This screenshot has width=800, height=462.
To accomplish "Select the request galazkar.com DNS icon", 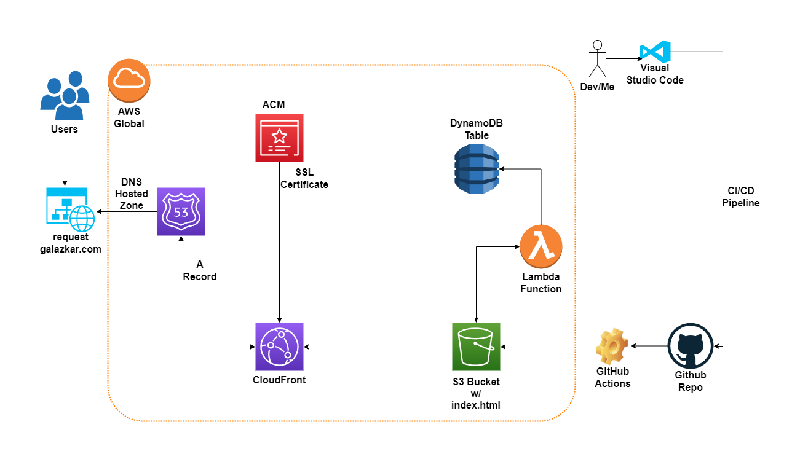I will click(x=71, y=208).
